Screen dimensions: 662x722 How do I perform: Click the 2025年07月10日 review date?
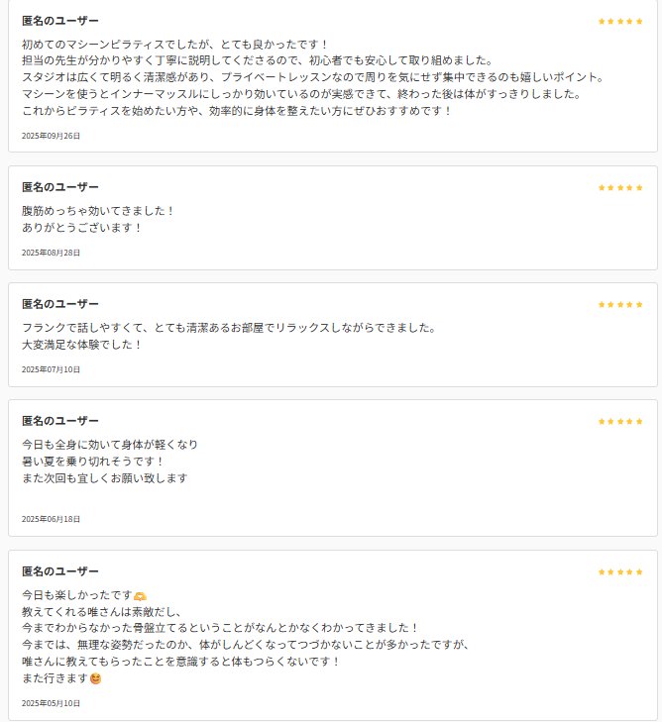coord(51,369)
